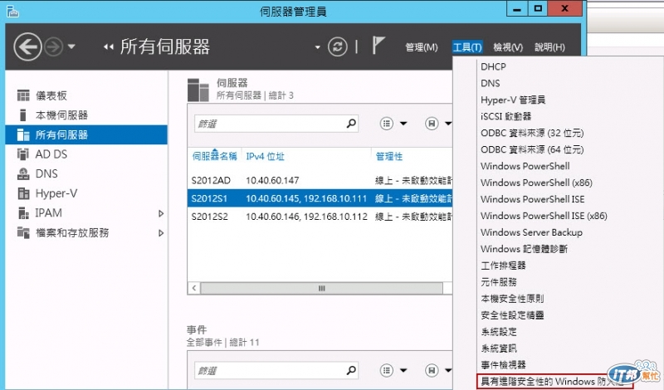Image resolution: width=664 pixels, height=390 pixels.
Task: Select 儀表板 in the sidebar
Action: click(x=51, y=95)
